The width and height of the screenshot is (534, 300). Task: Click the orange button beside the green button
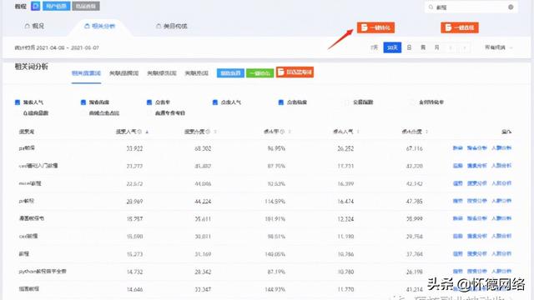[295, 72]
